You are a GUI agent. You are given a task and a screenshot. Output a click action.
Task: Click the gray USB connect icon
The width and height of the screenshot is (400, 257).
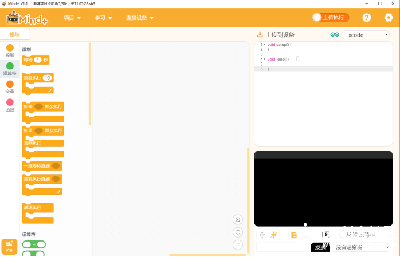[262, 235]
